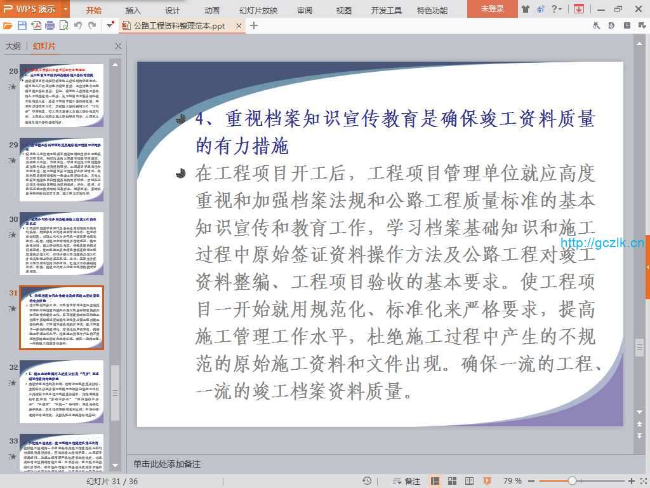Image resolution: width=650 pixels, height=488 pixels.
Task: Add a new document tab with plus
Action: (x=254, y=25)
